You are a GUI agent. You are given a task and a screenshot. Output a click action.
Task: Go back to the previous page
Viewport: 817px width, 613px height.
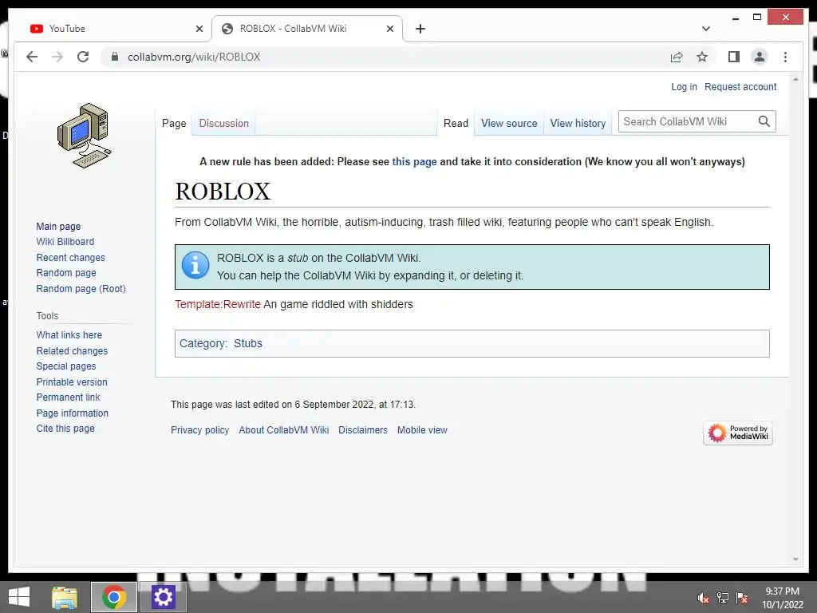tap(32, 57)
